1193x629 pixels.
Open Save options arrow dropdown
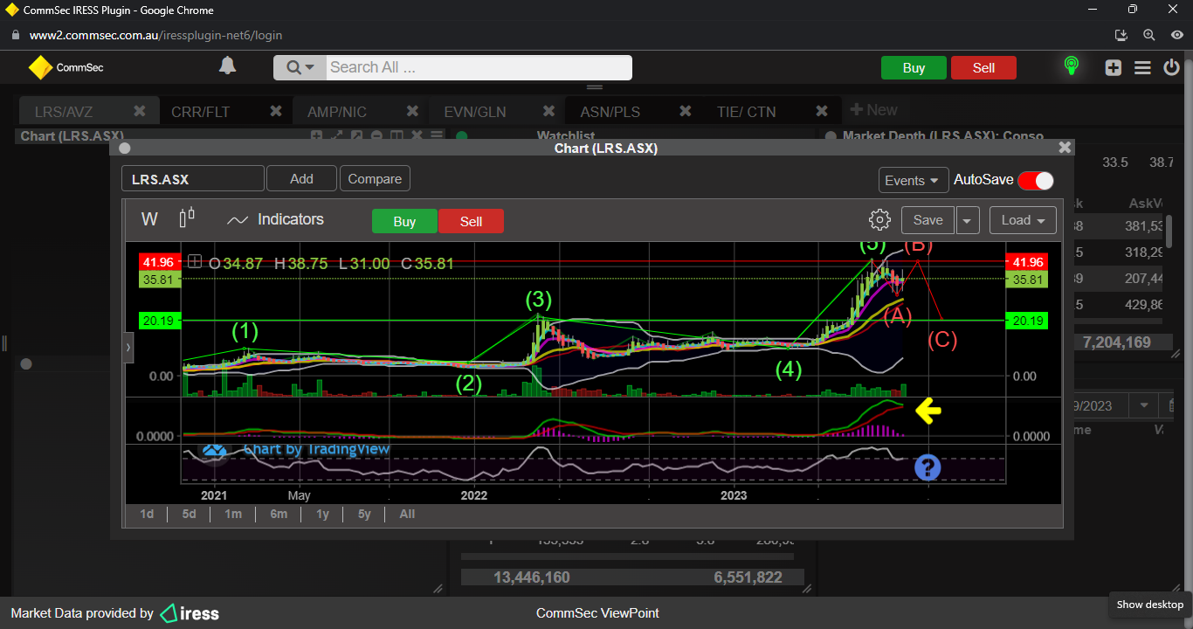coord(968,220)
